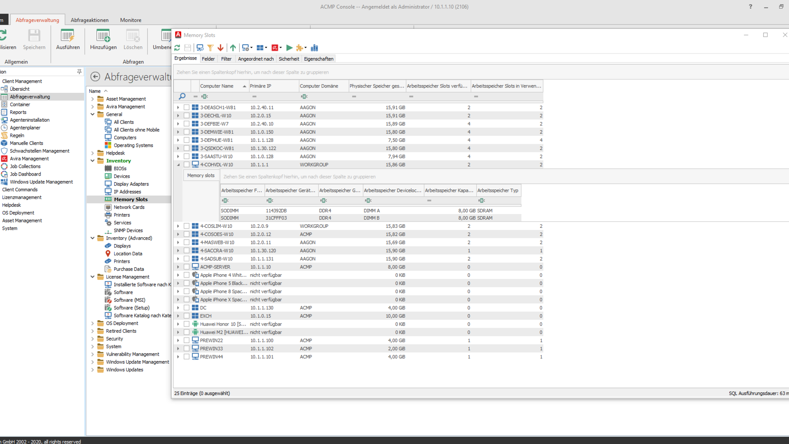Check the box for PREWIN22
The image size is (789, 444).
tap(187, 340)
